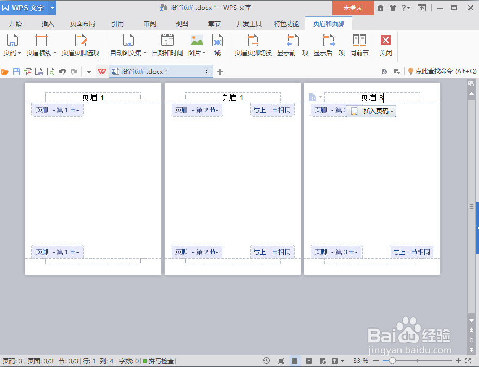Open the 页码 dropdown arrow
479x367 pixels.
pos(20,53)
